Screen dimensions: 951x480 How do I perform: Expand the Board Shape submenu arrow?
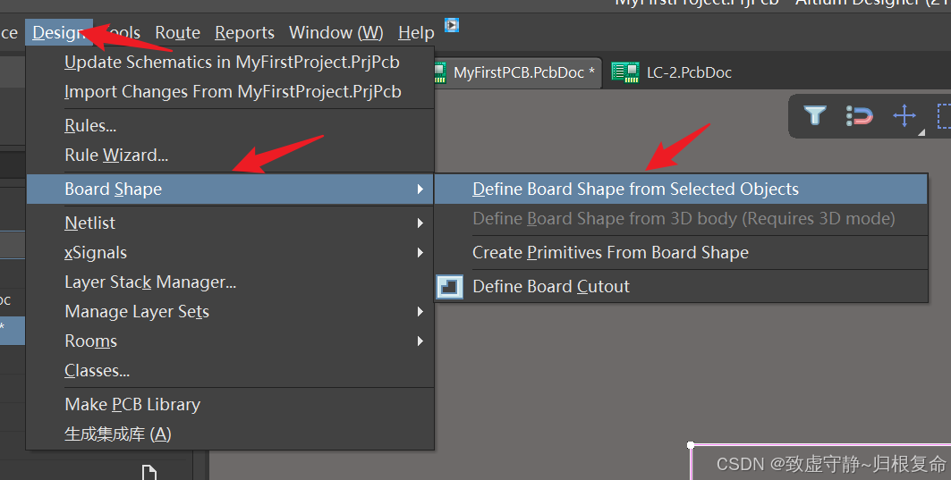[420, 189]
